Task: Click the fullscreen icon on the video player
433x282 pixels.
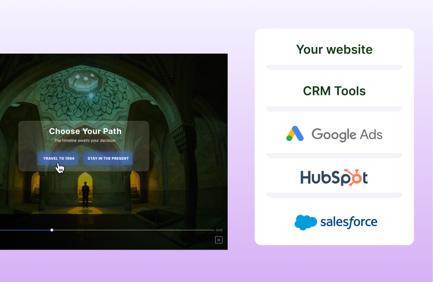Action: point(218,240)
